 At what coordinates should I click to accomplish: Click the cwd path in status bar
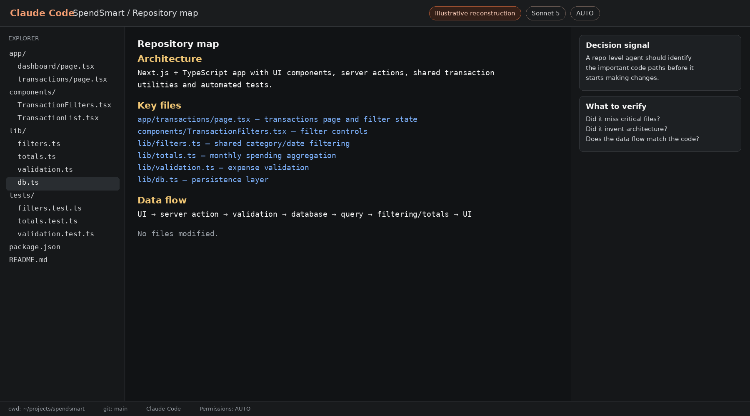tap(46, 409)
